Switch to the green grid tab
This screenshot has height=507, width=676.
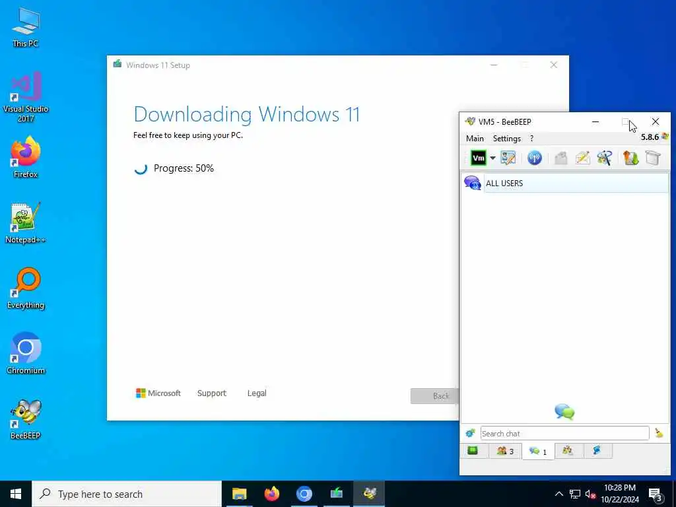click(x=473, y=451)
